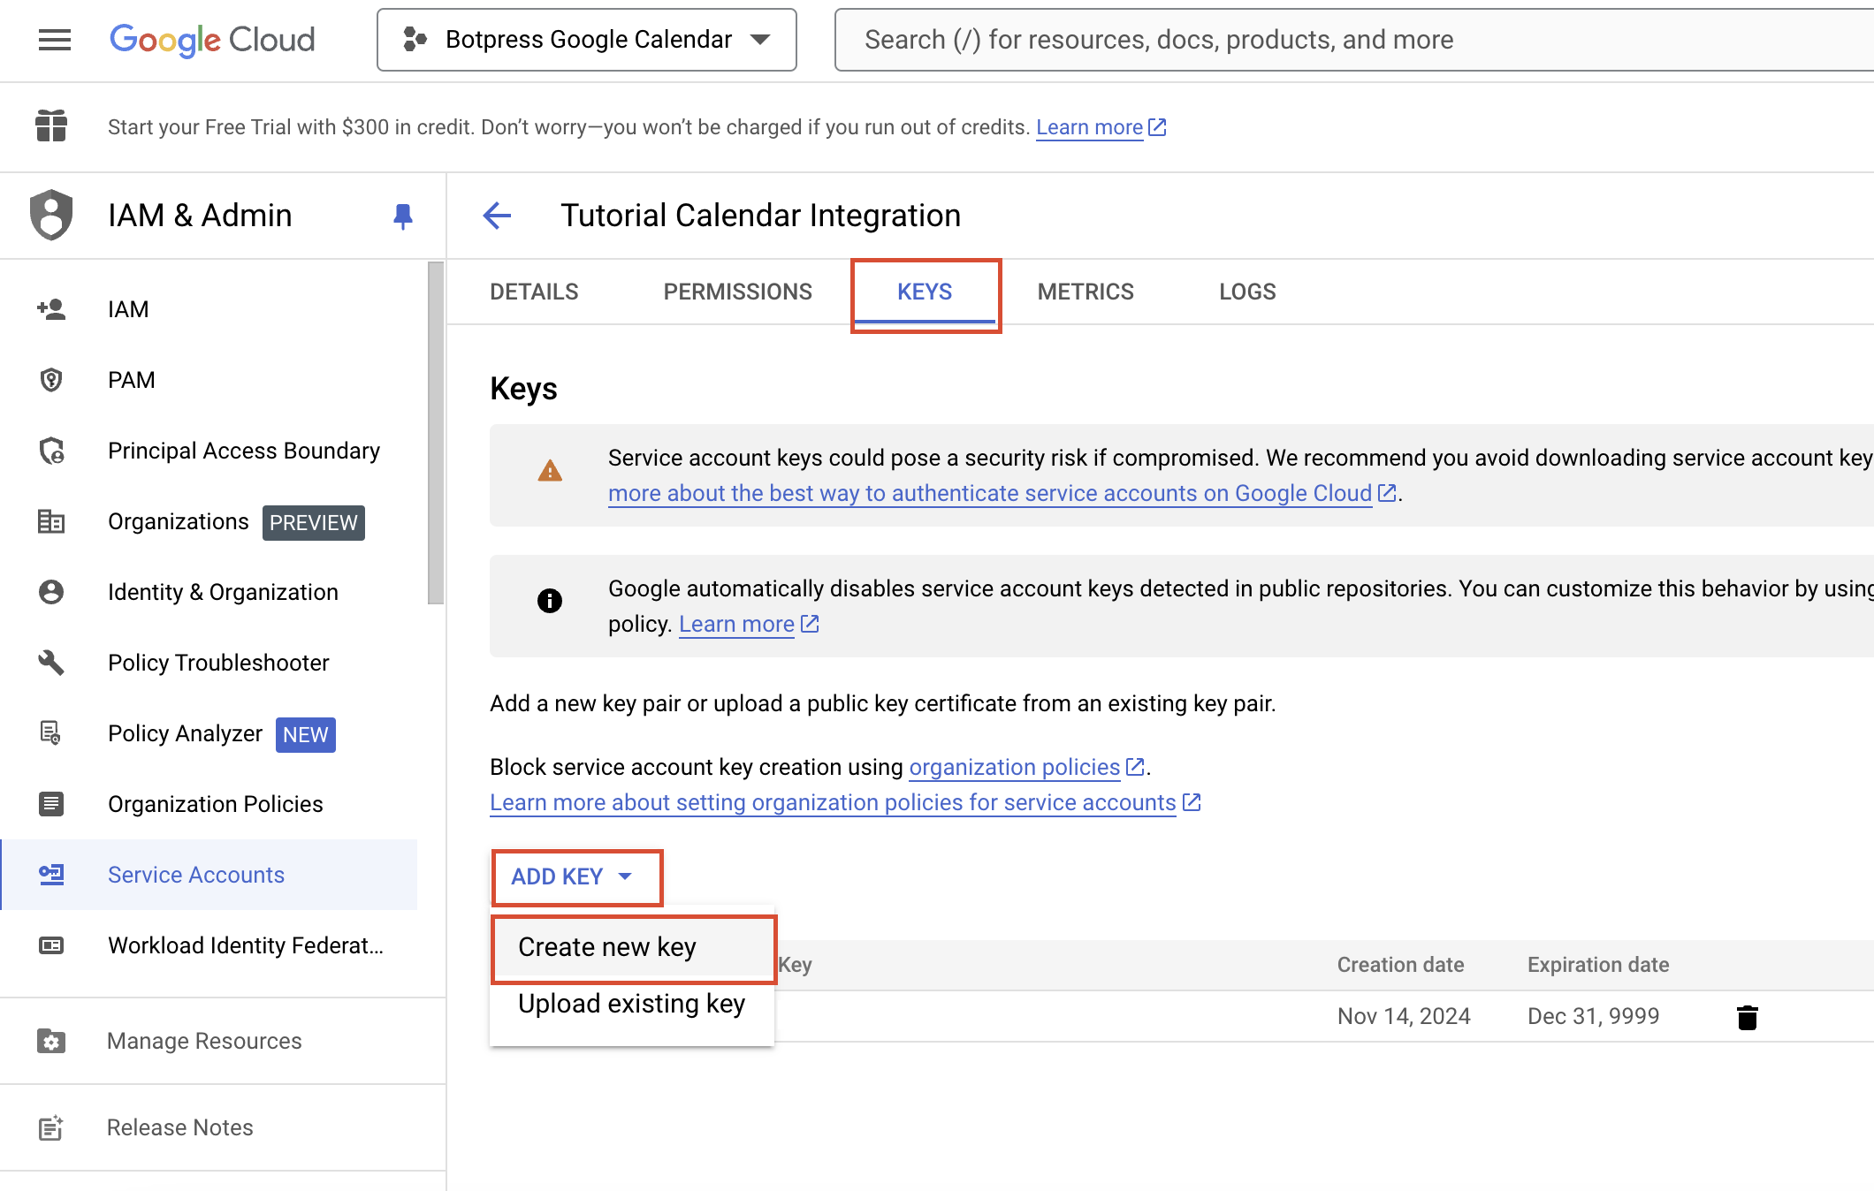
Task: Click the free trial gift icon
Action: (51, 126)
